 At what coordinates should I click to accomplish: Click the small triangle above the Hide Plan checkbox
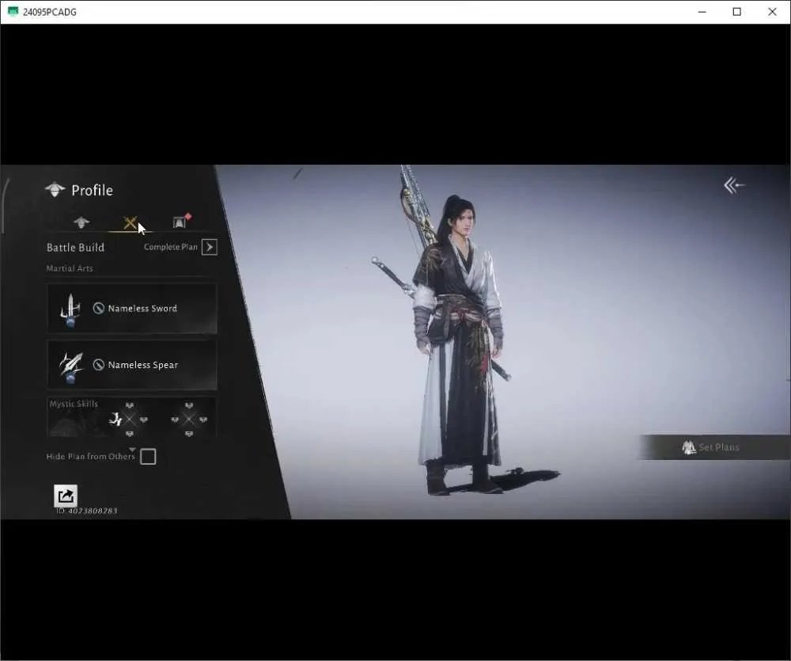coord(132,449)
